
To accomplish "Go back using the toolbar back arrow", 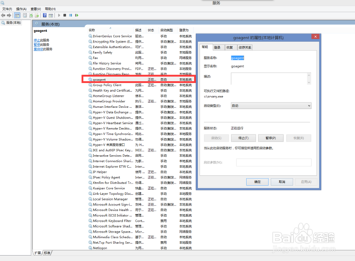I will pos(3,16).
